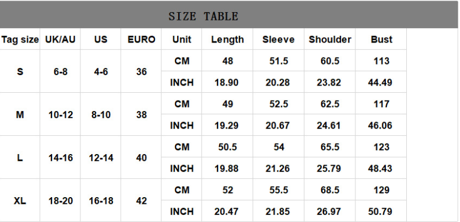Select the 50.79 inch bust value
The height and width of the screenshot is (222, 460).
coord(380,212)
